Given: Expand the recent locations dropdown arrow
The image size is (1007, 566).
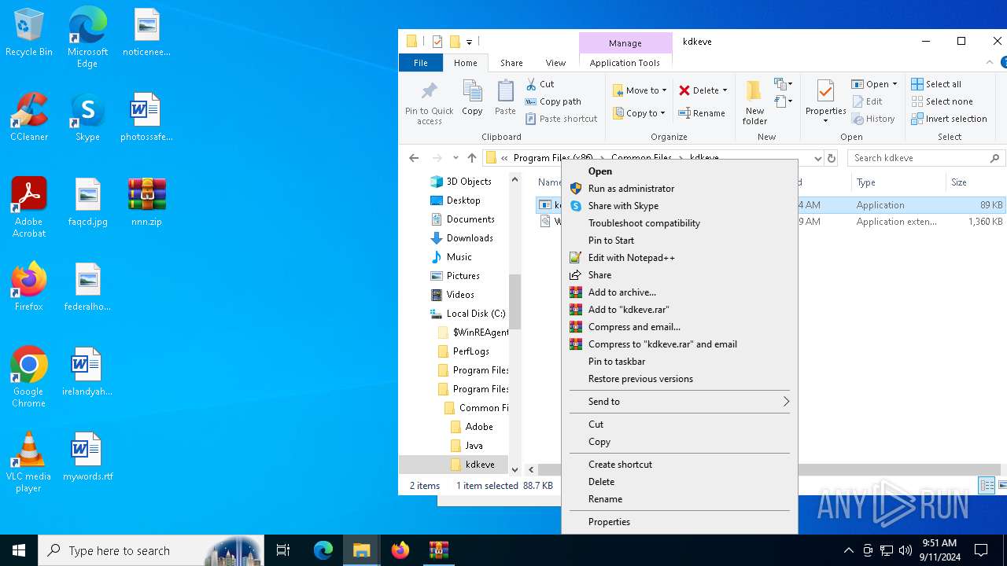Looking at the screenshot, I should [x=456, y=158].
